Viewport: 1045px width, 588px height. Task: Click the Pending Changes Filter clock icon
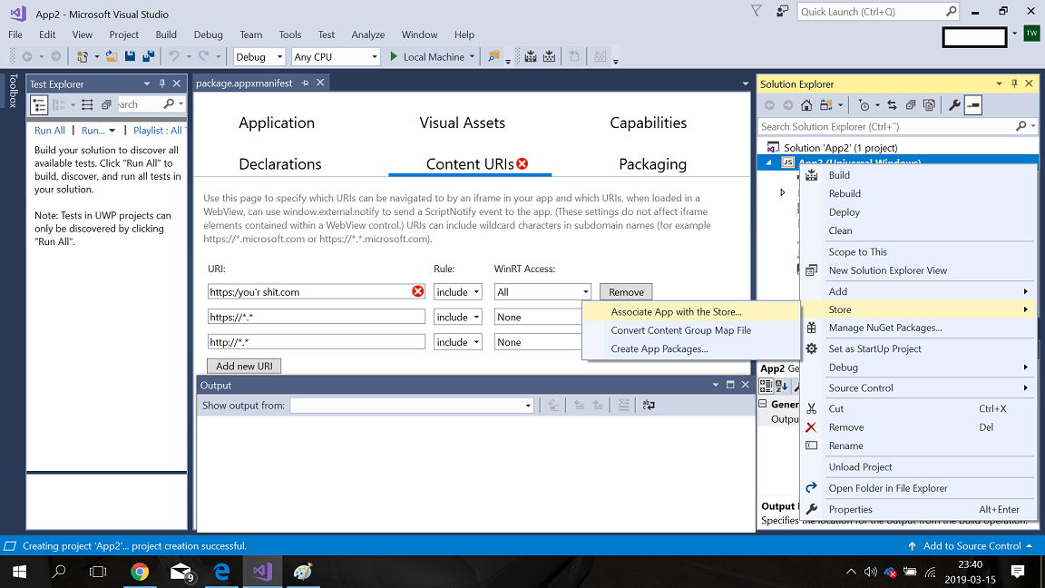point(864,105)
